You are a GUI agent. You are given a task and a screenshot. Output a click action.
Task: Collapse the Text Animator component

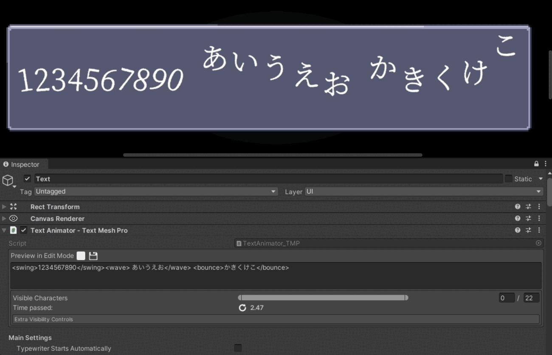[x=4, y=230]
